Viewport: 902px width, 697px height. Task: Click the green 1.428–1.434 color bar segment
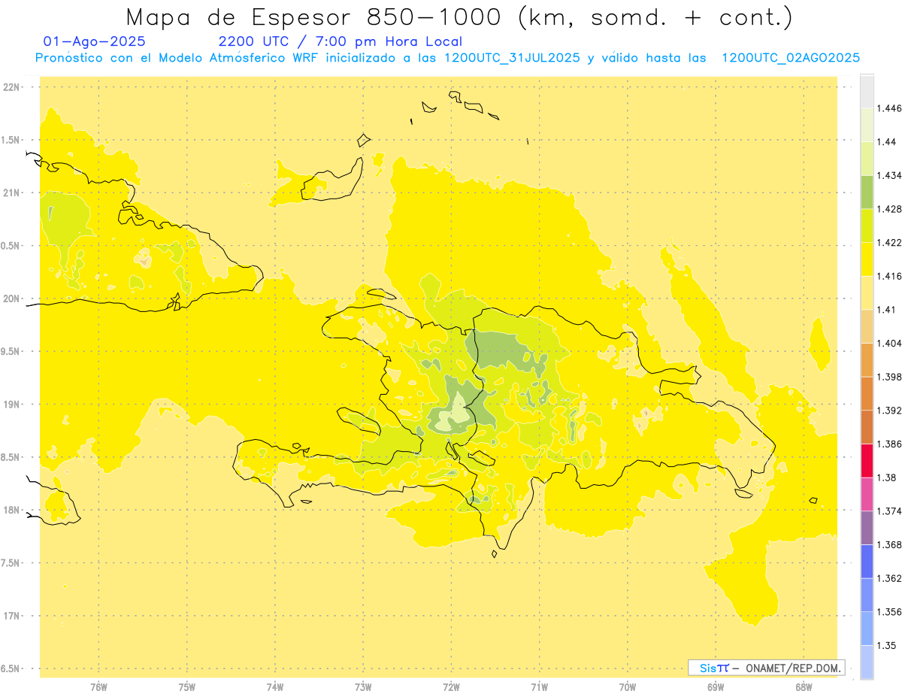867,192
